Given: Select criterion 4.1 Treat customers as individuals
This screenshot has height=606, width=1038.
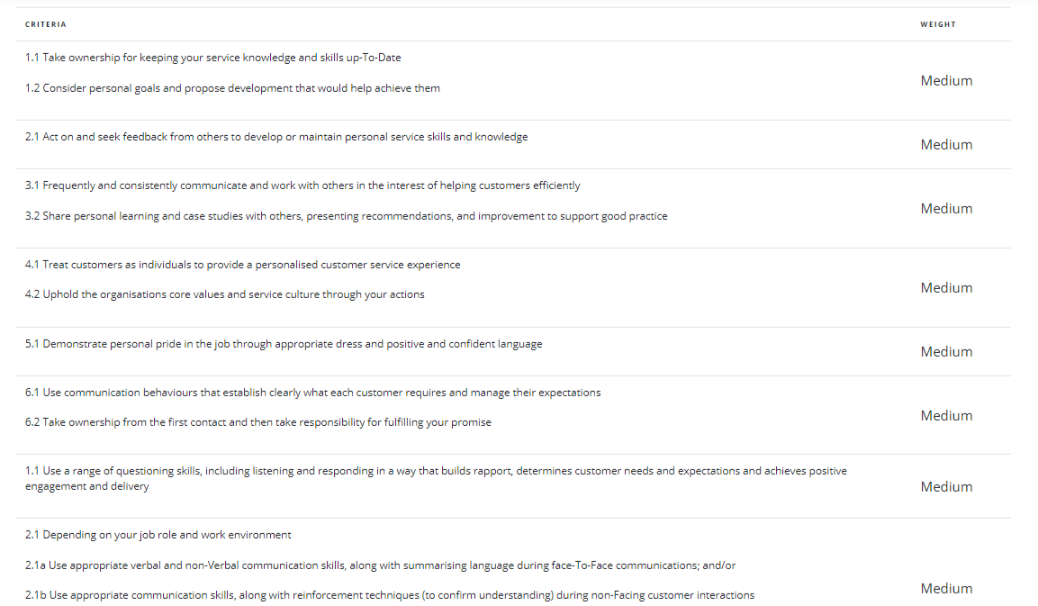Looking at the screenshot, I should pos(242,265).
